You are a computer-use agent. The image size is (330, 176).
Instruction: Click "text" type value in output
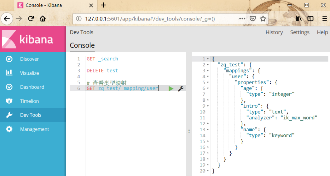coord(277,112)
